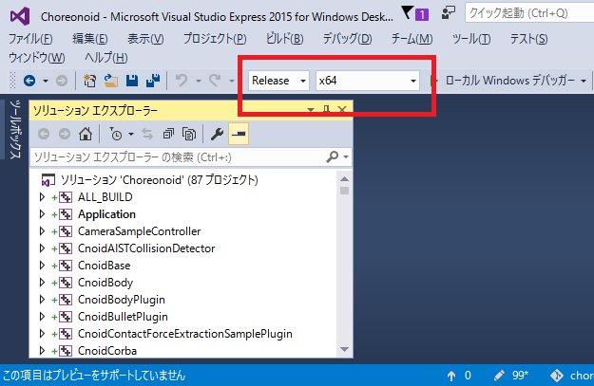Screen dimensions: 594x386
Task: Click the Properties wrench icon
Action: pos(217,134)
